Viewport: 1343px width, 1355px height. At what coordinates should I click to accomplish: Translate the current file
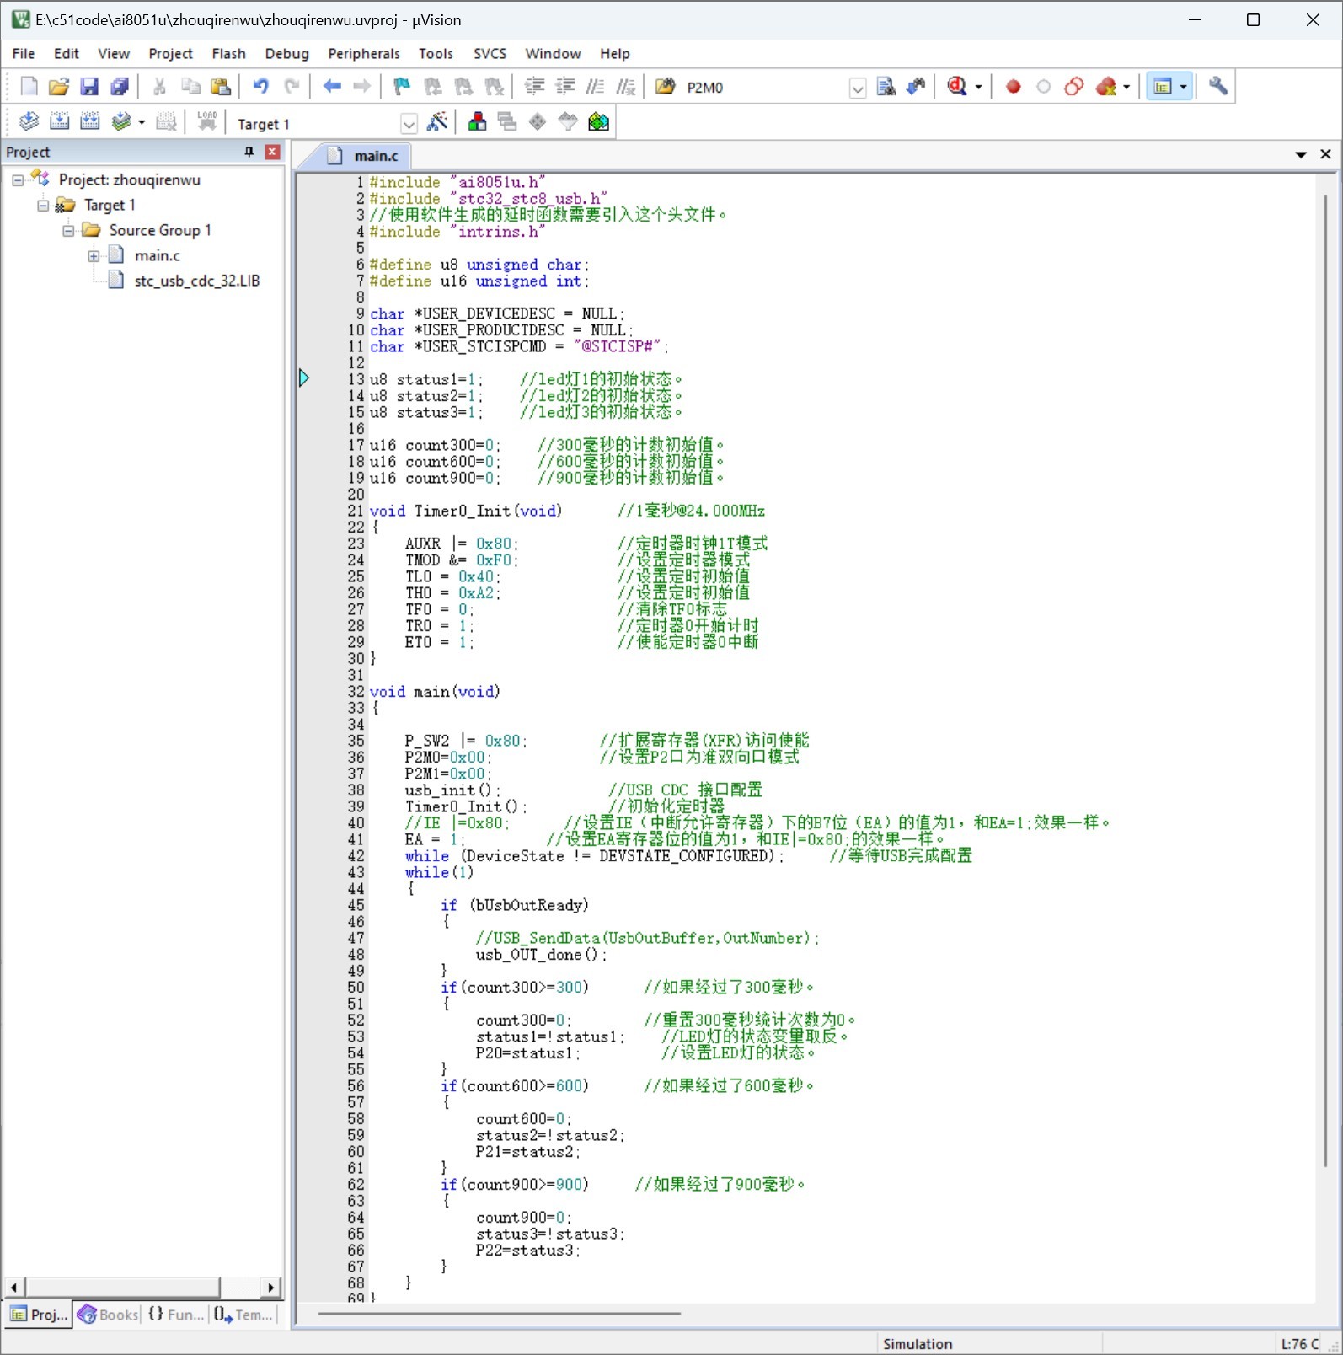(x=29, y=121)
